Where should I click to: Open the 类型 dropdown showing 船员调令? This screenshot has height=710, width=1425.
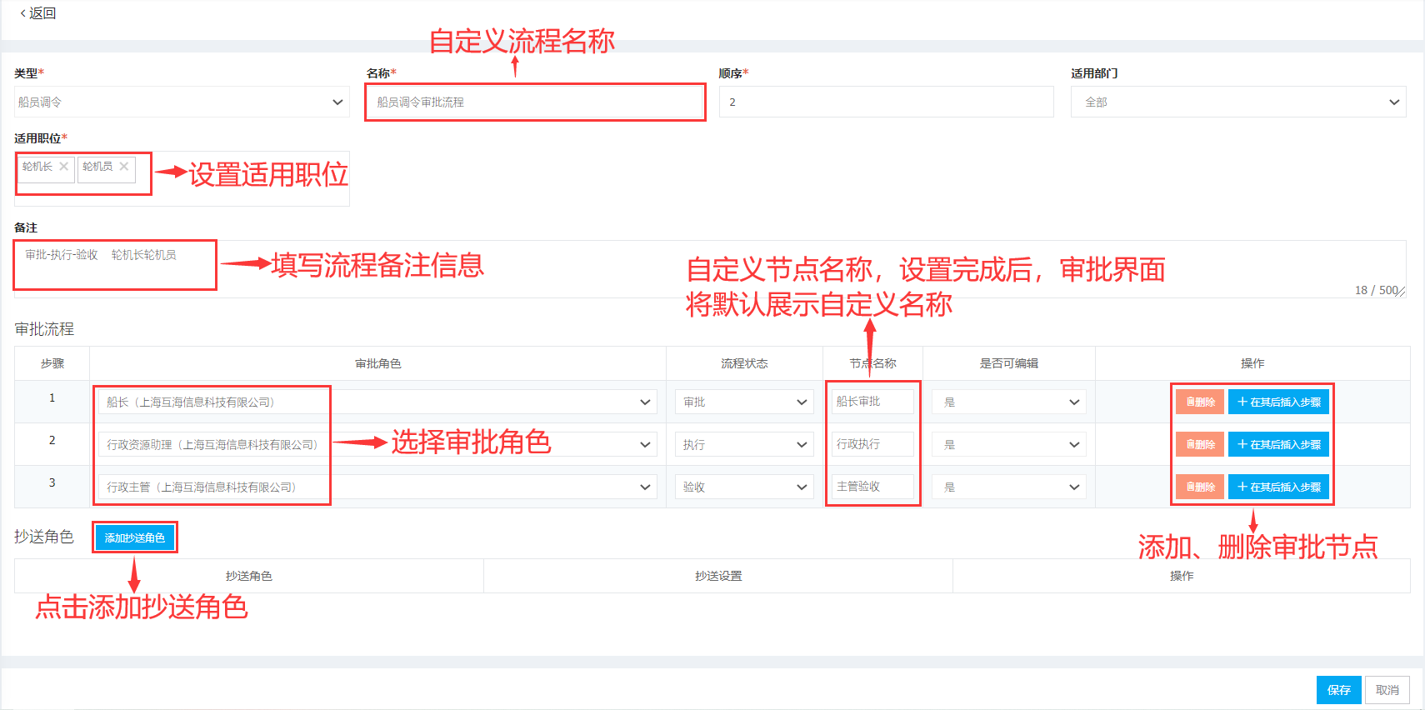[182, 102]
